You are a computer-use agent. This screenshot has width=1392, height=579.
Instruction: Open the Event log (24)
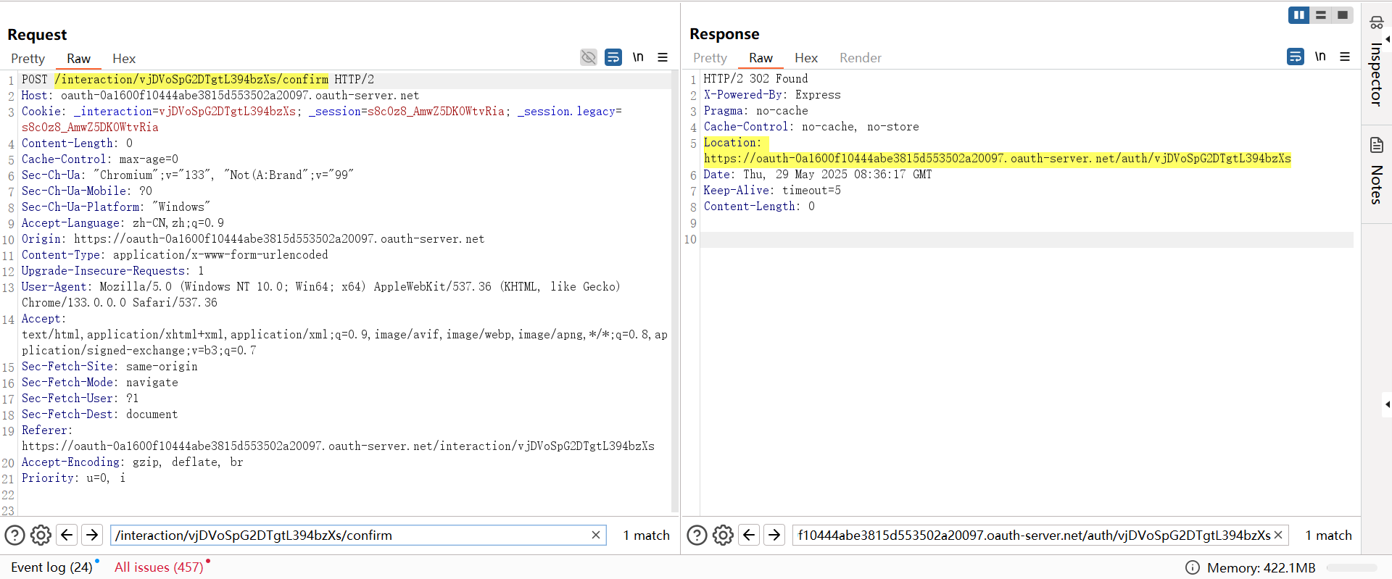point(51,567)
